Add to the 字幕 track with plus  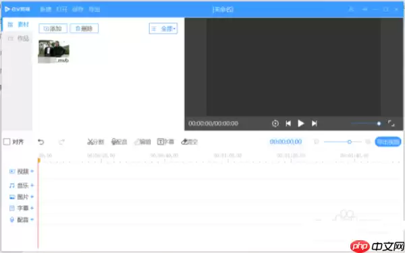click(x=32, y=208)
